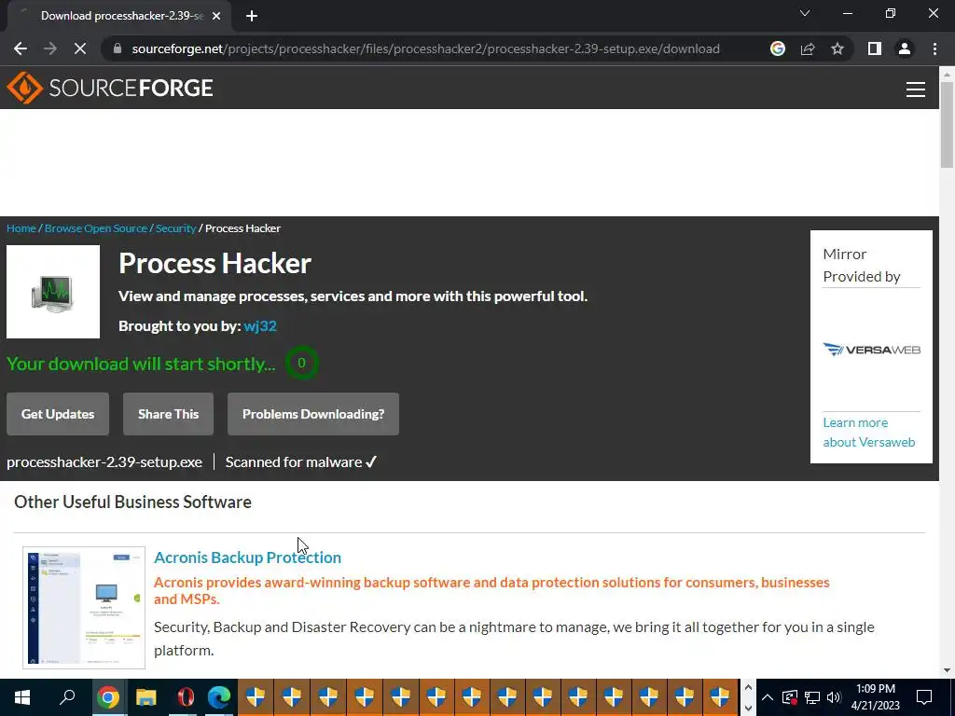The image size is (955, 716).
Task: Open the tab search chevron in the title bar
Action: [x=805, y=13]
